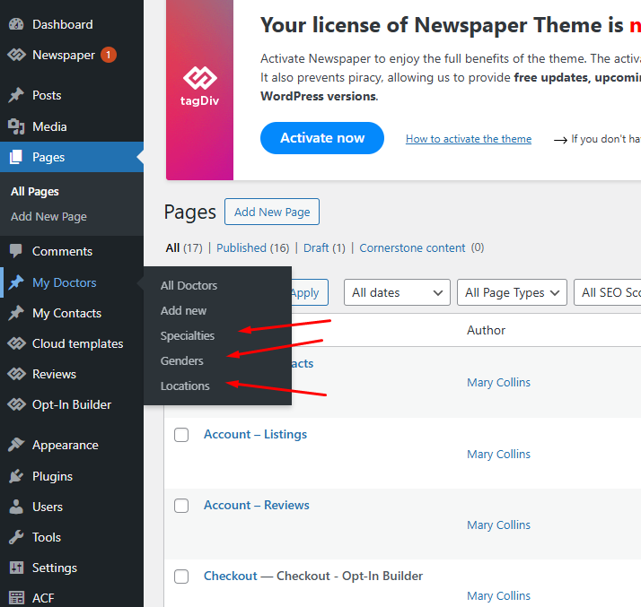Open the Appearance menu item
Image resolution: width=641 pixels, height=607 pixels.
[x=72, y=445]
